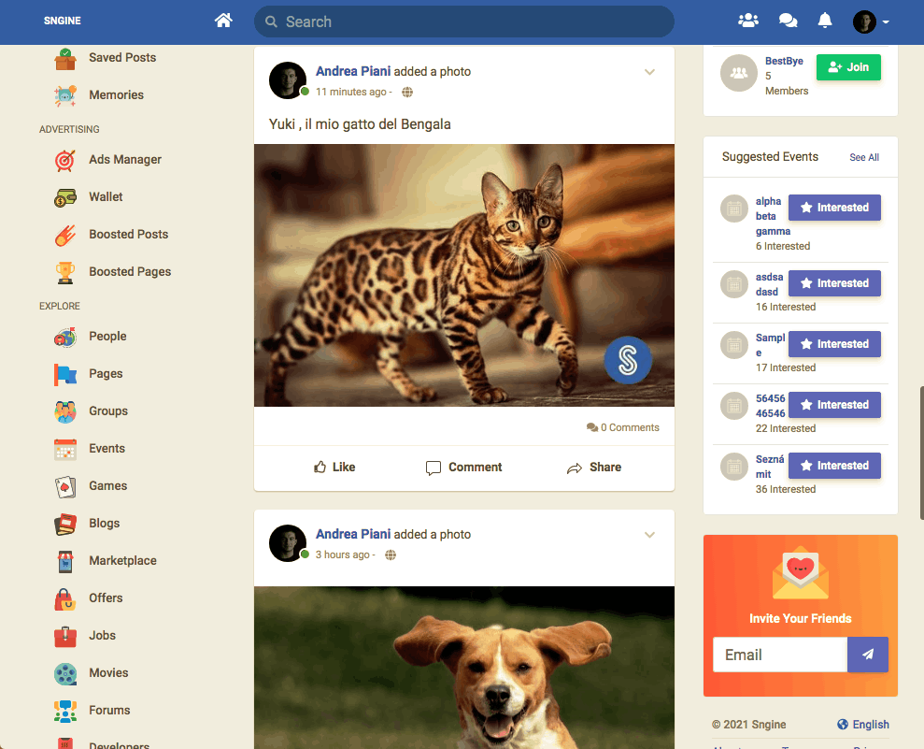This screenshot has width=924, height=749.
Task: Click the Marketplace icon in sidebar
Action: click(65, 561)
